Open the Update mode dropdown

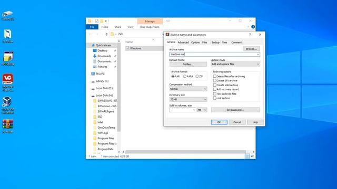click(x=235, y=64)
